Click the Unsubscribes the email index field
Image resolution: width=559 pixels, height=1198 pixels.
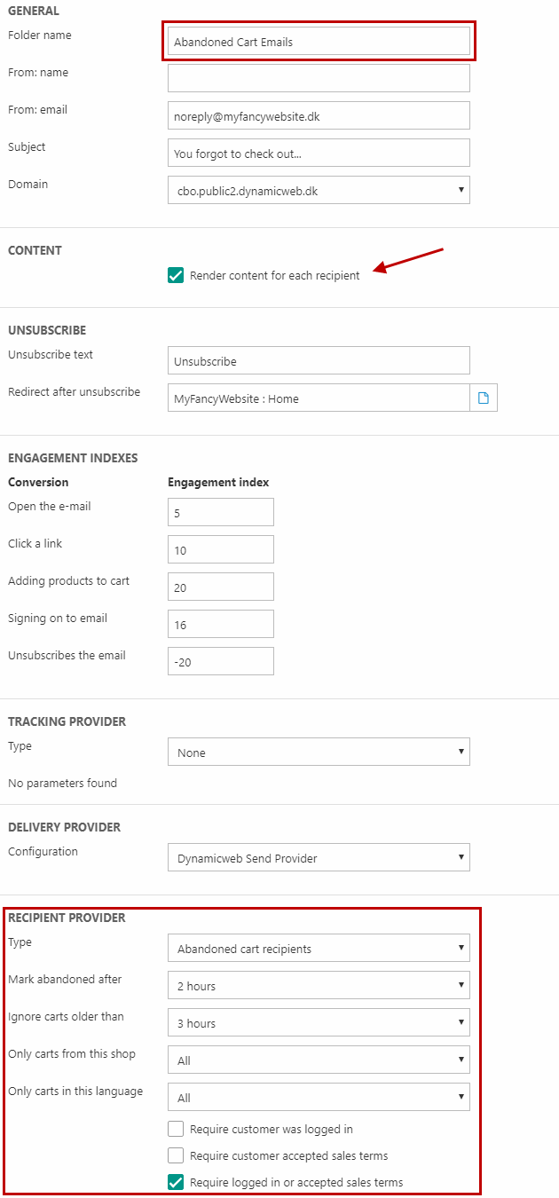[x=220, y=661]
